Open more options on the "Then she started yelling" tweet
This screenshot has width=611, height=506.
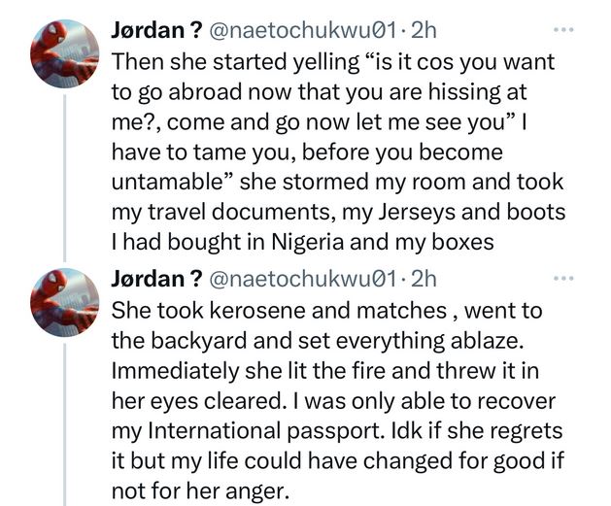(564, 31)
